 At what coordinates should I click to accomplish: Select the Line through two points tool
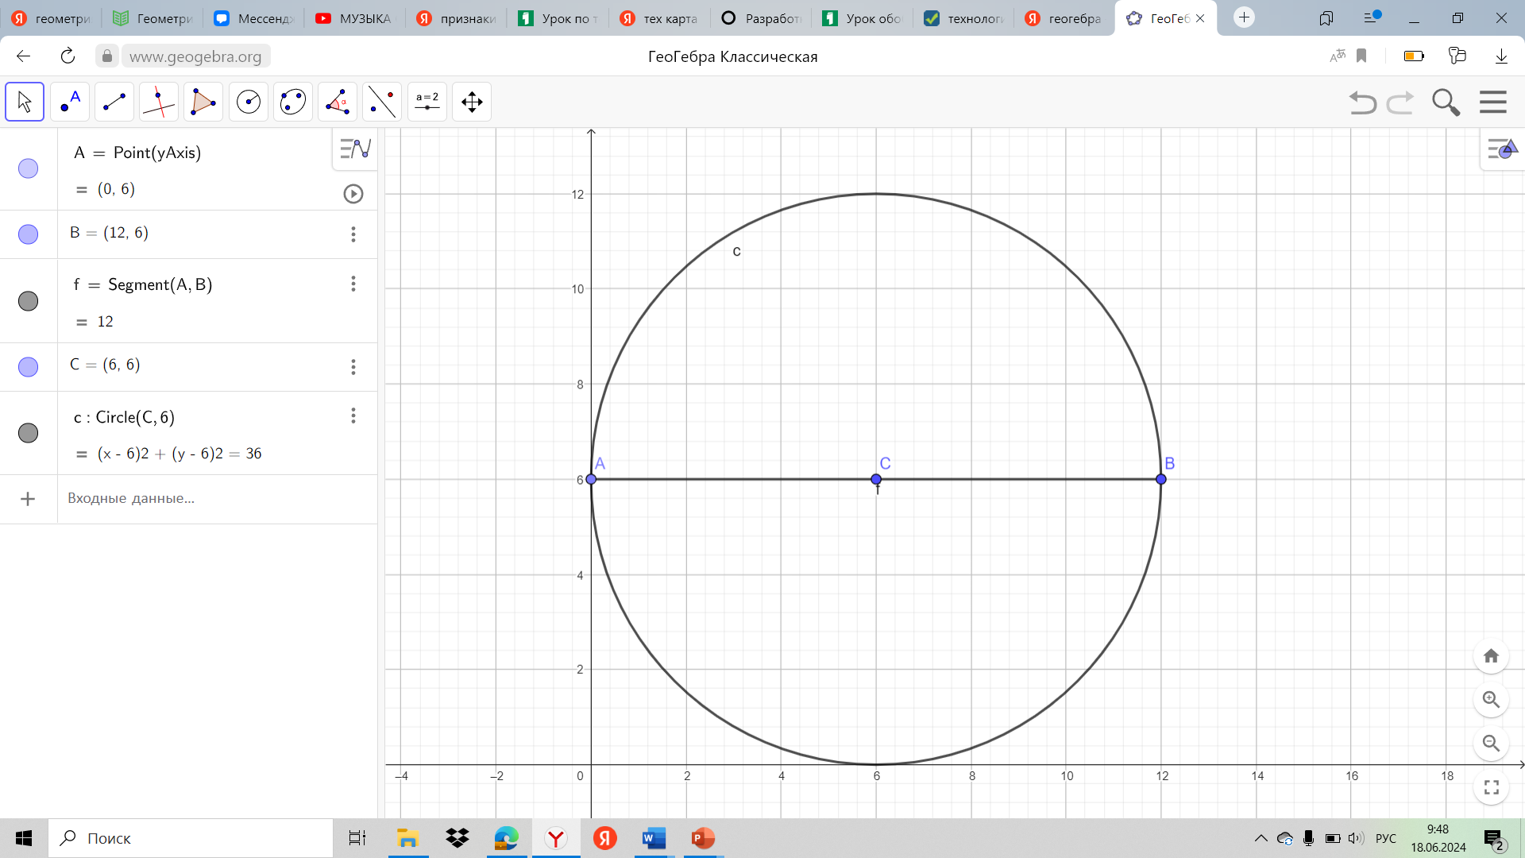pos(114,102)
